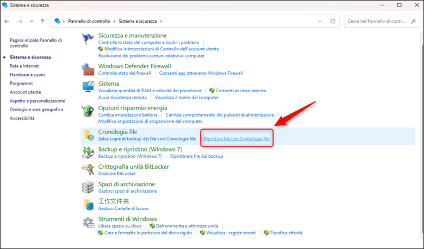This screenshot has height=249, width=424.
Task: Click the Spazi di archiviazione icon
Action: [x=88, y=187]
